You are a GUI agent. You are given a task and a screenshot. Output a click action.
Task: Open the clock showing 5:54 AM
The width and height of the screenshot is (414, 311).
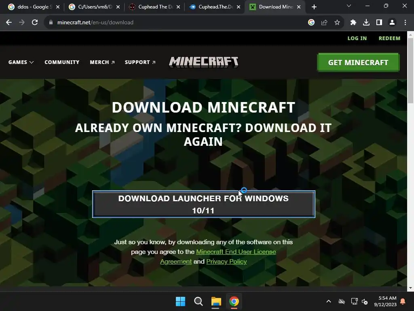click(385, 301)
